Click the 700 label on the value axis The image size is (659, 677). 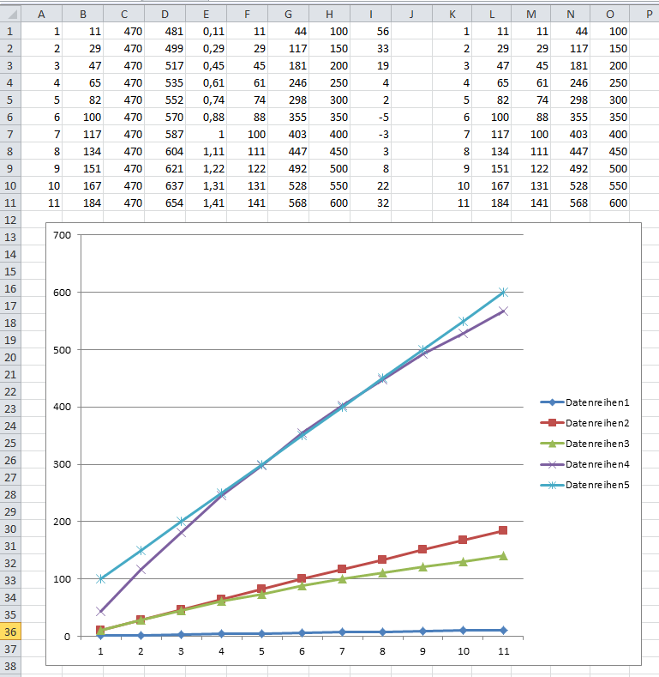[x=62, y=235]
